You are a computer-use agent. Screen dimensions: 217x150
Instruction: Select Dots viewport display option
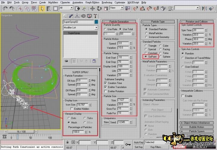tap(69, 118)
